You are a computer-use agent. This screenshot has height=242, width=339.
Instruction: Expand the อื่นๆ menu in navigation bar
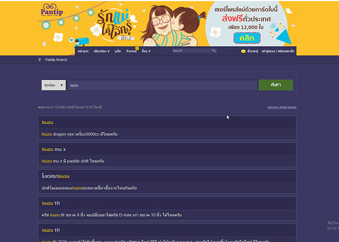point(146,51)
